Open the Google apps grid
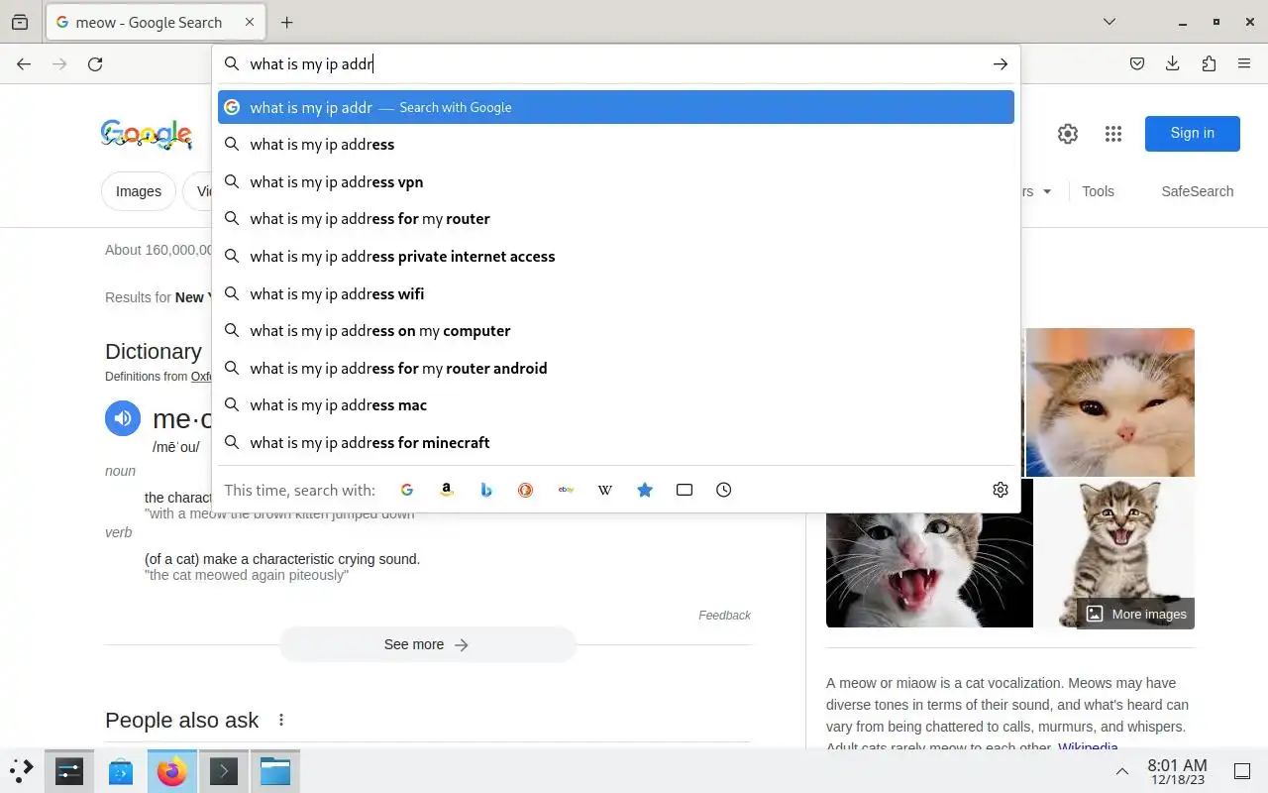This screenshot has height=793, width=1268. click(x=1113, y=134)
